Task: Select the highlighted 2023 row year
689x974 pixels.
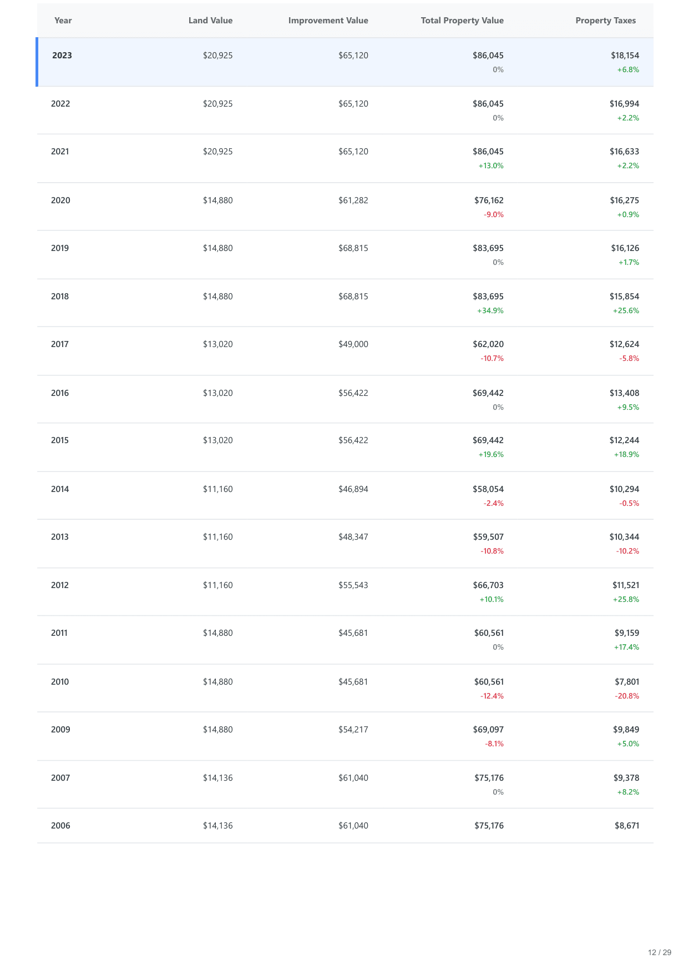Action: click(x=62, y=56)
